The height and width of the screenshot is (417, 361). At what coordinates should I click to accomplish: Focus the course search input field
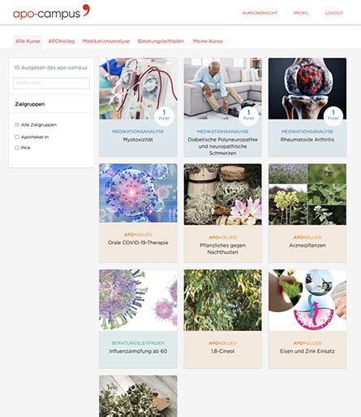(x=51, y=83)
